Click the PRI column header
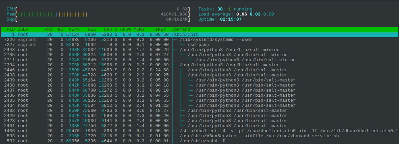 point(48,29)
